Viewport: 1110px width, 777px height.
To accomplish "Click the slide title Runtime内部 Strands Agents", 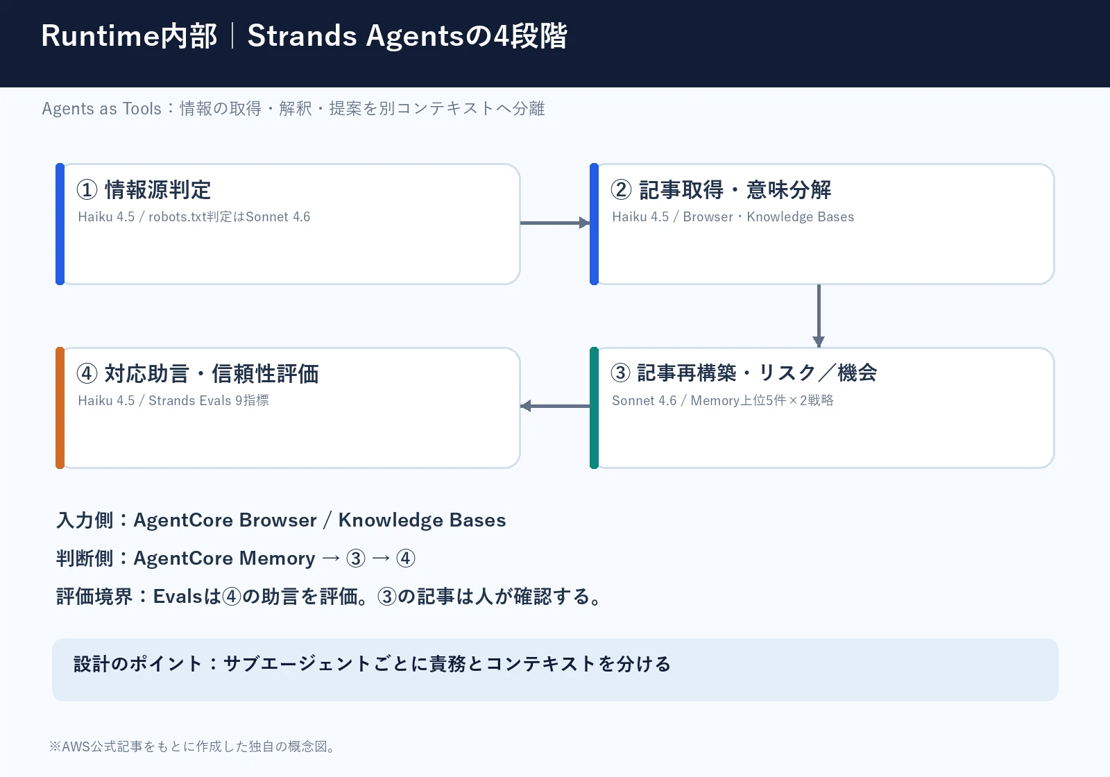I will 304,36.
